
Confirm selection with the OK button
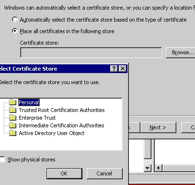[x=64, y=173]
